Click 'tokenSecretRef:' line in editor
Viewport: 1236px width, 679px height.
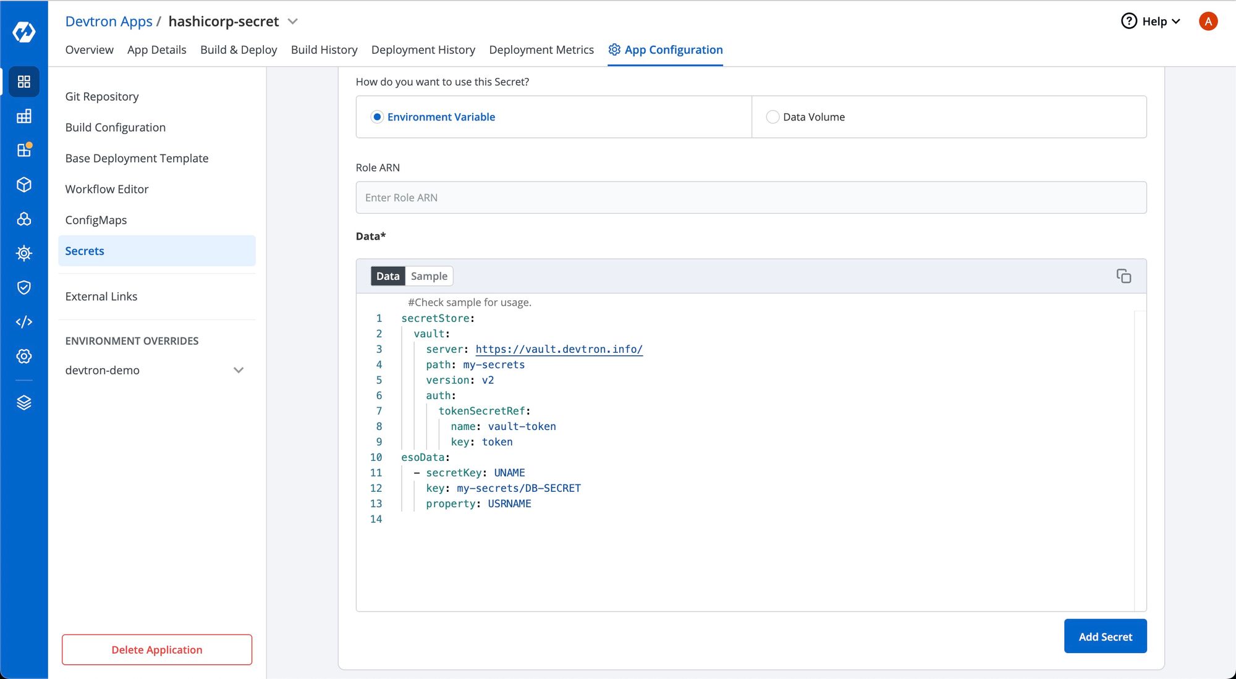[x=485, y=411]
